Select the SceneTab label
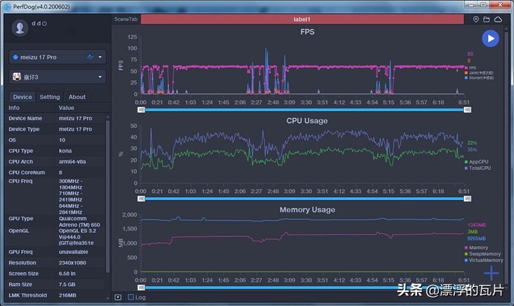 click(126, 19)
